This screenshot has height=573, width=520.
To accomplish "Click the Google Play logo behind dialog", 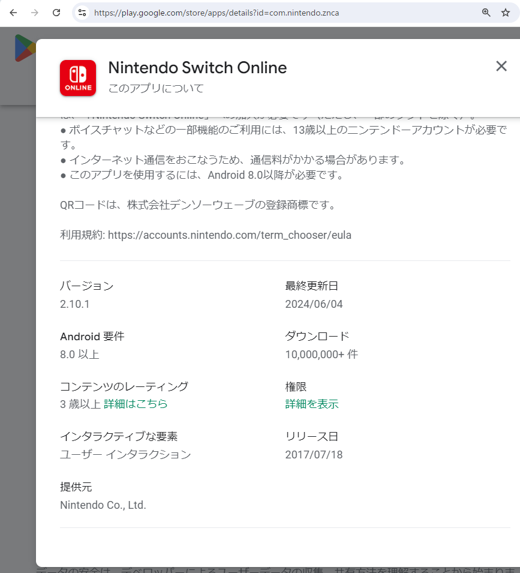I will (25, 48).
